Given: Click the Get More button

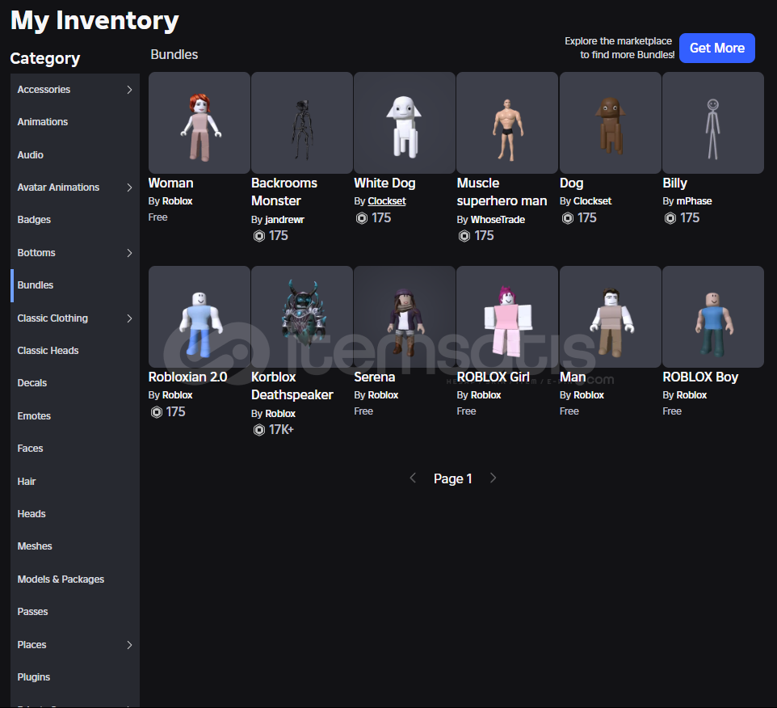Looking at the screenshot, I should (x=716, y=48).
